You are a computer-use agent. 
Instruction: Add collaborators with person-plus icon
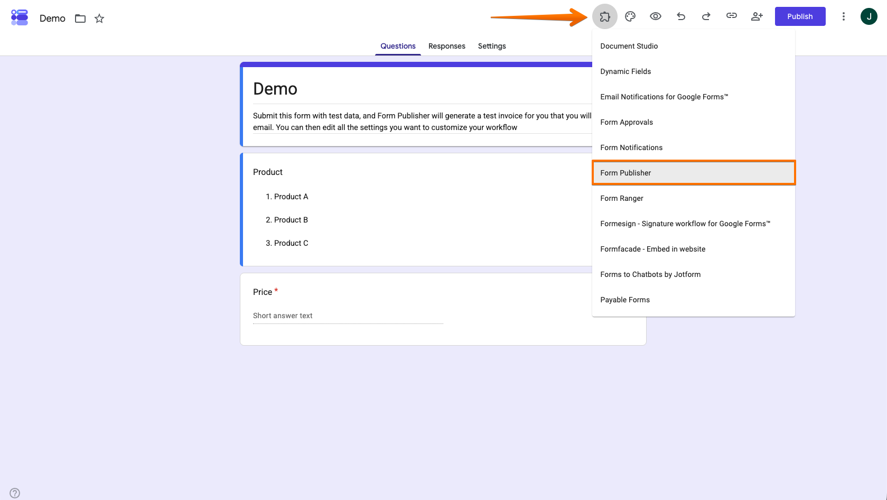click(757, 16)
